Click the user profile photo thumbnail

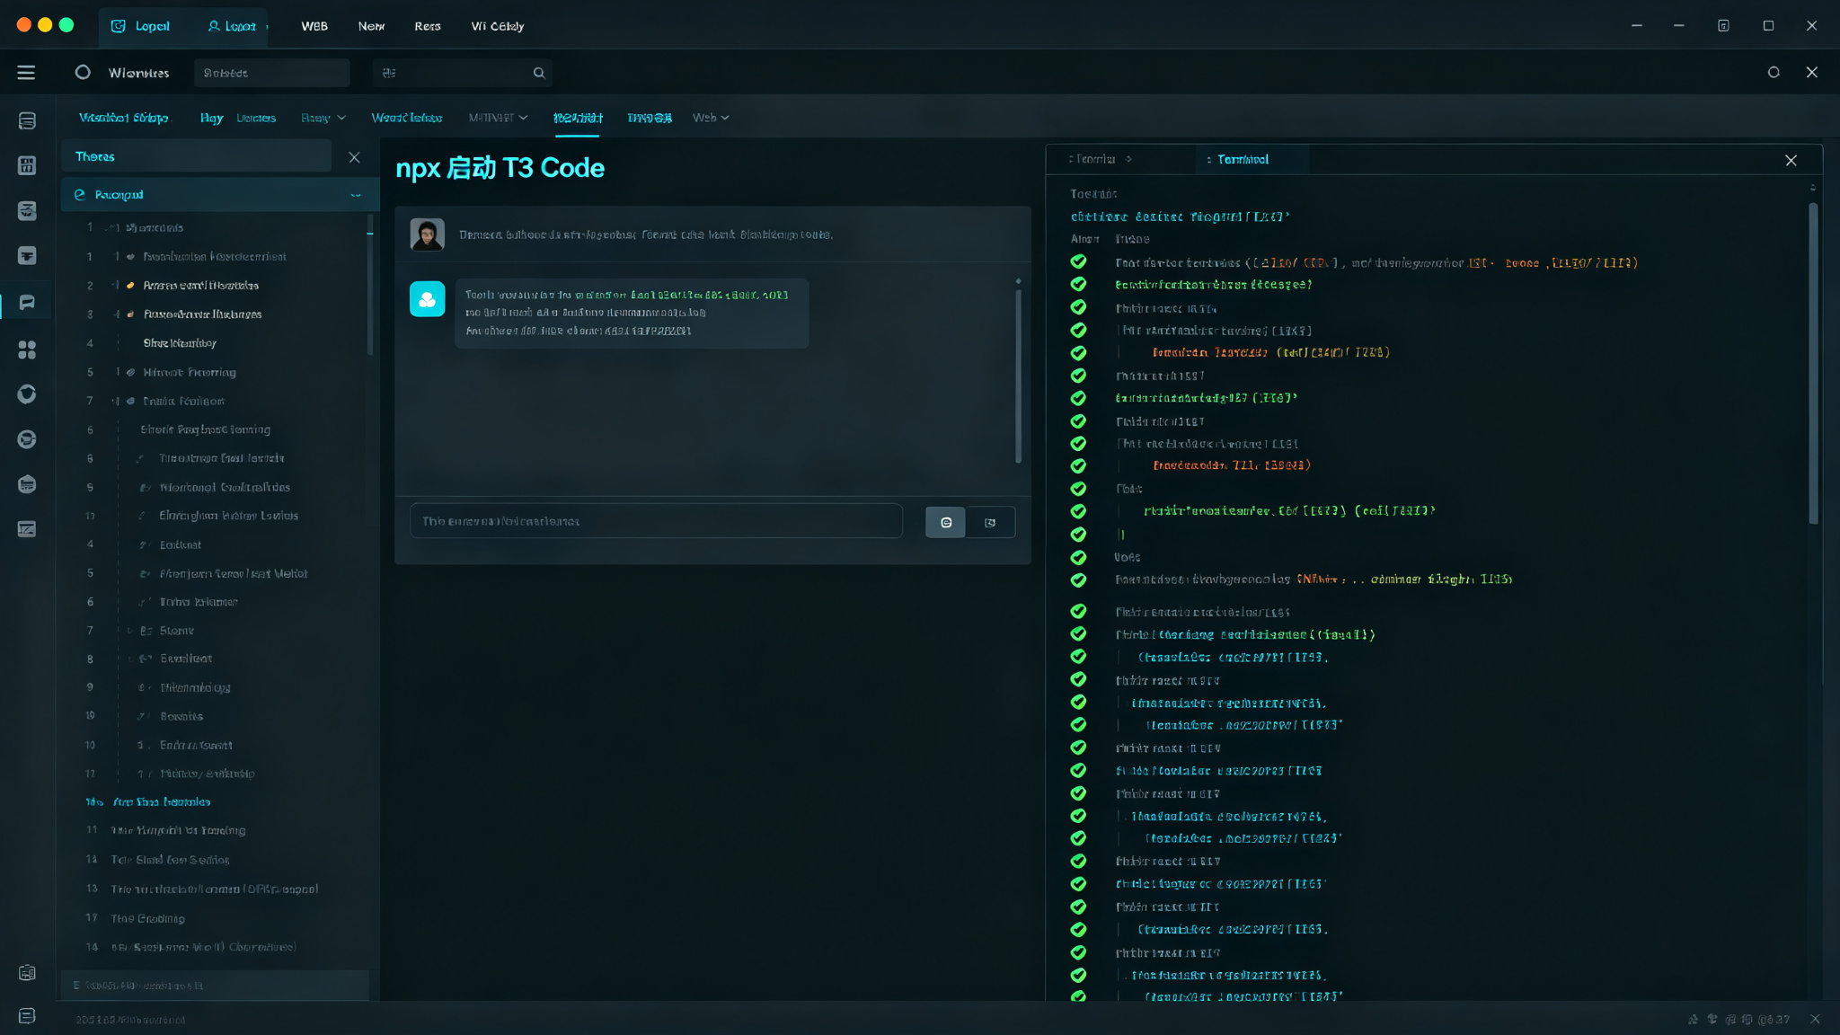click(x=427, y=234)
